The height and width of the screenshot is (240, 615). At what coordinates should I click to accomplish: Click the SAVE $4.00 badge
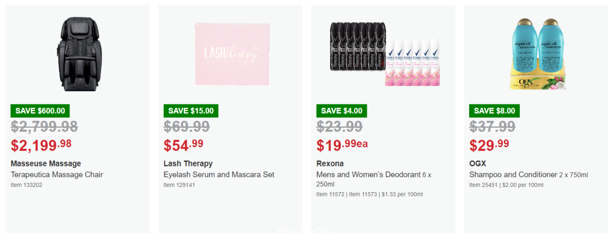click(x=342, y=111)
